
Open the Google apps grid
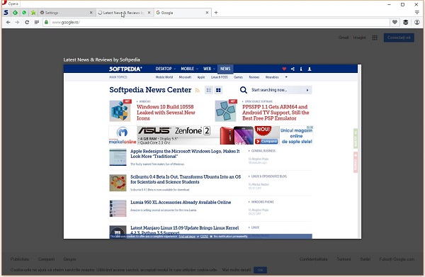(375, 38)
